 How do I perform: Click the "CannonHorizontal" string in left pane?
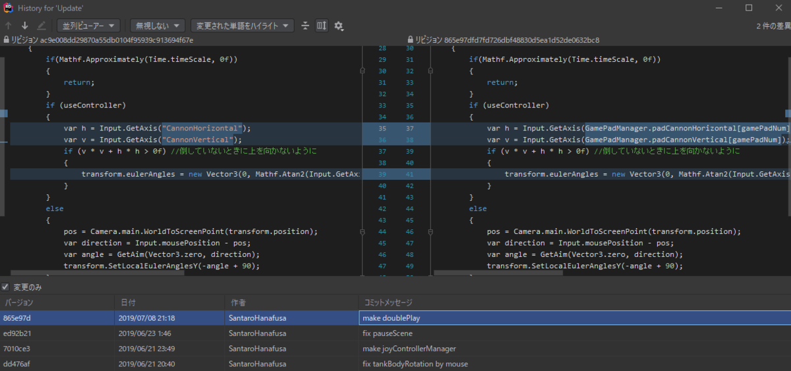(x=202, y=128)
